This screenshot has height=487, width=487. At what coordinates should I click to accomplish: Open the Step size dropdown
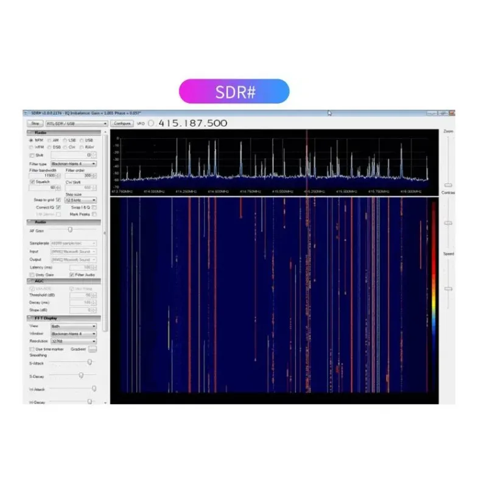[81, 199]
